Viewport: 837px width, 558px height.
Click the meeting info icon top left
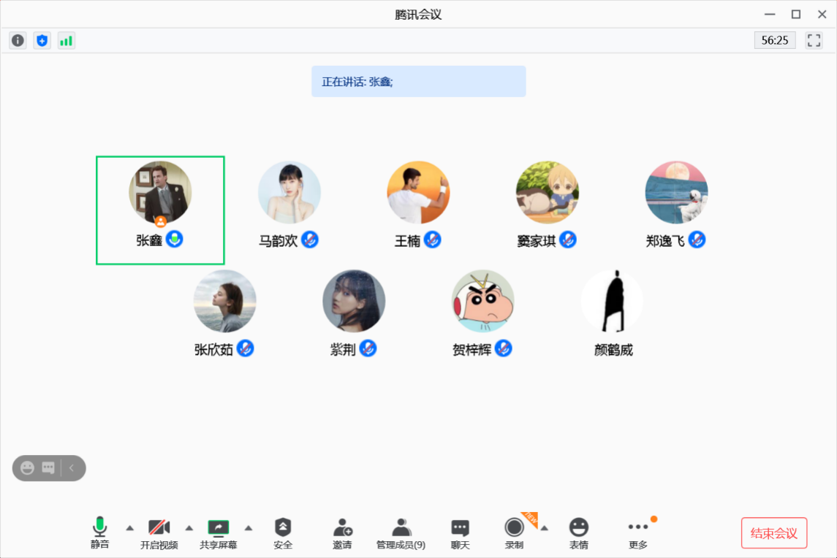(17, 40)
